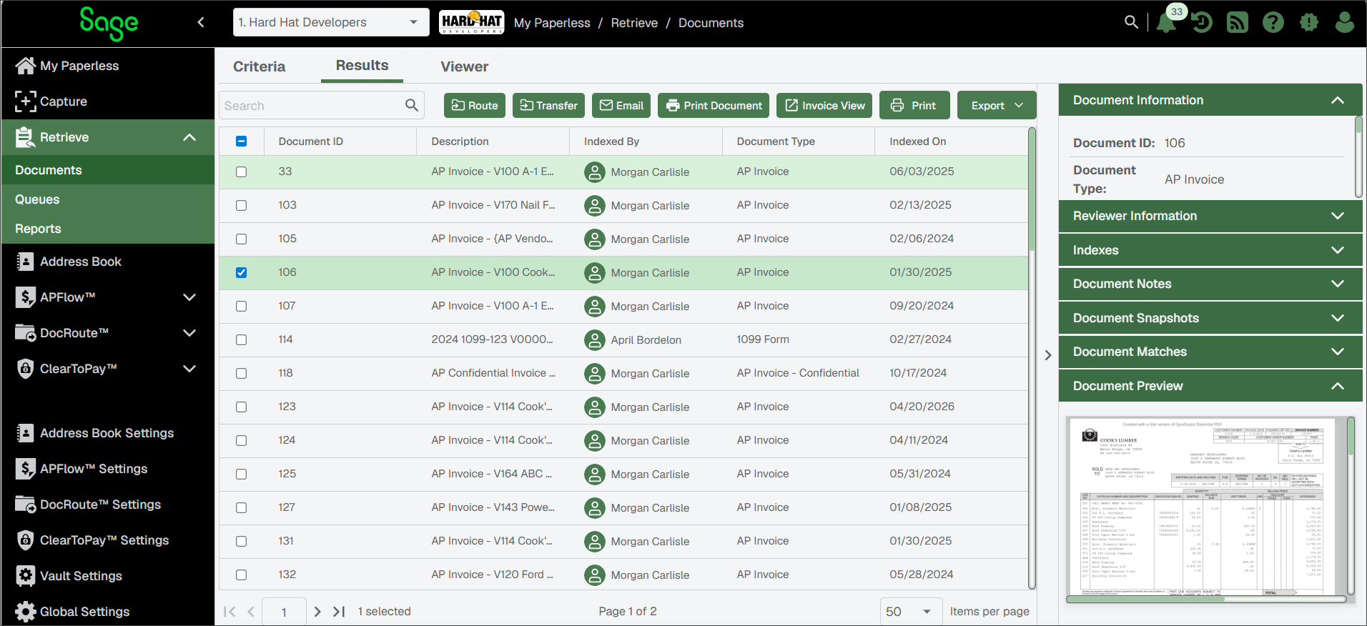Expand the ClearToPay sidebar section

(x=189, y=369)
